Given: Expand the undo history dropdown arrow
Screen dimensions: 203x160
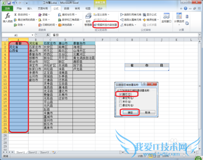Looking at the screenshot, I should (16, 3).
